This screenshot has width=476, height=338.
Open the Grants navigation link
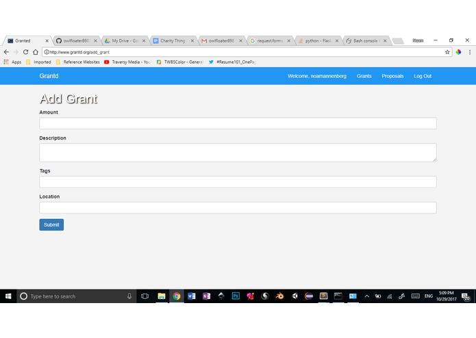364,76
